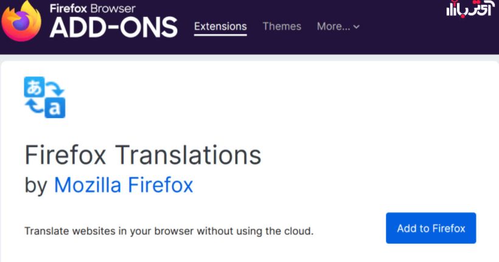Click the upper-right curved arrow in translation icon
The image size is (499, 262).
coord(55,88)
